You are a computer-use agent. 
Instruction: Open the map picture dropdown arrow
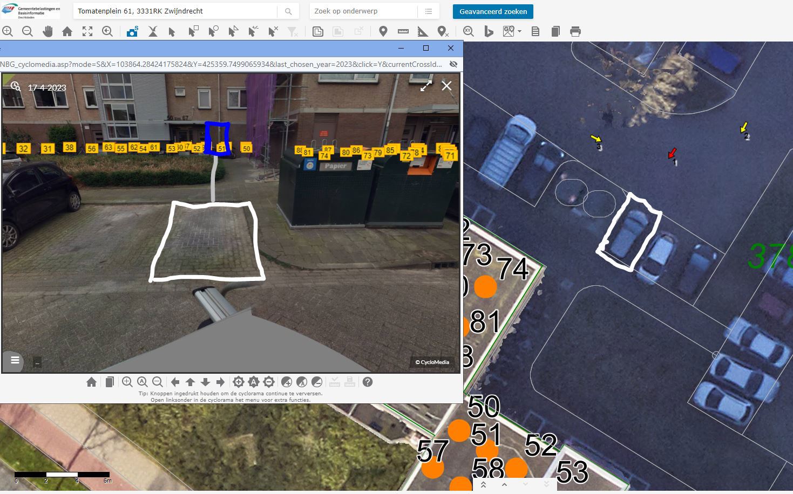[519, 32]
